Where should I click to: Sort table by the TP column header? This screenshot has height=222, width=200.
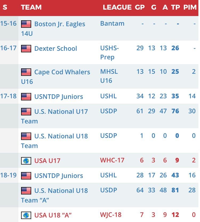pos(175,7)
